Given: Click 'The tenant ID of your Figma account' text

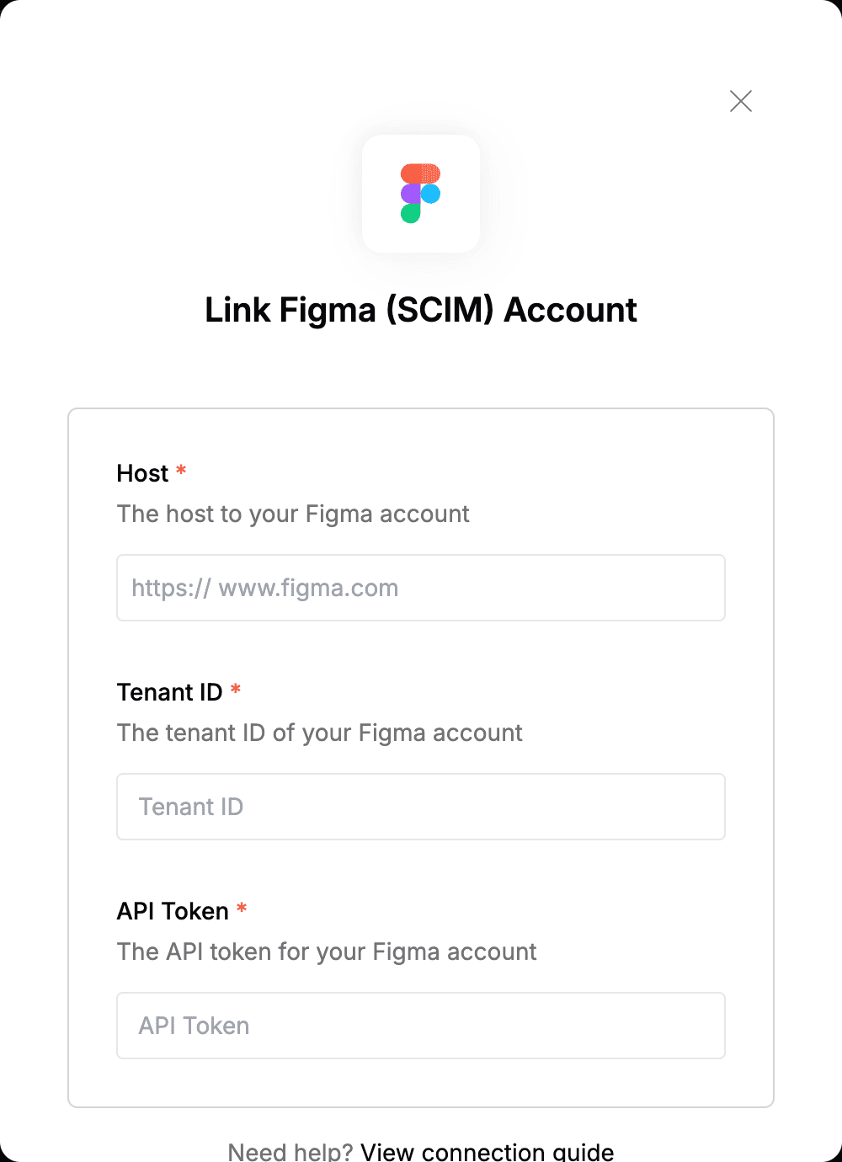Looking at the screenshot, I should (x=320, y=733).
